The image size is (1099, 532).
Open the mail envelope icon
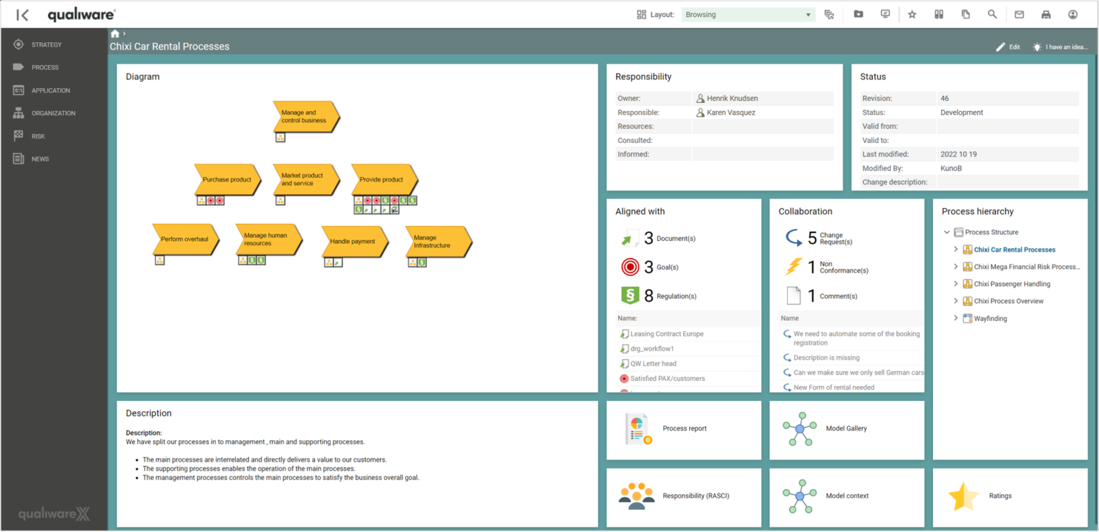point(1019,14)
